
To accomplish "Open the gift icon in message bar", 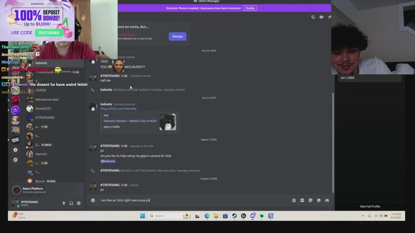I will [x=294, y=200].
